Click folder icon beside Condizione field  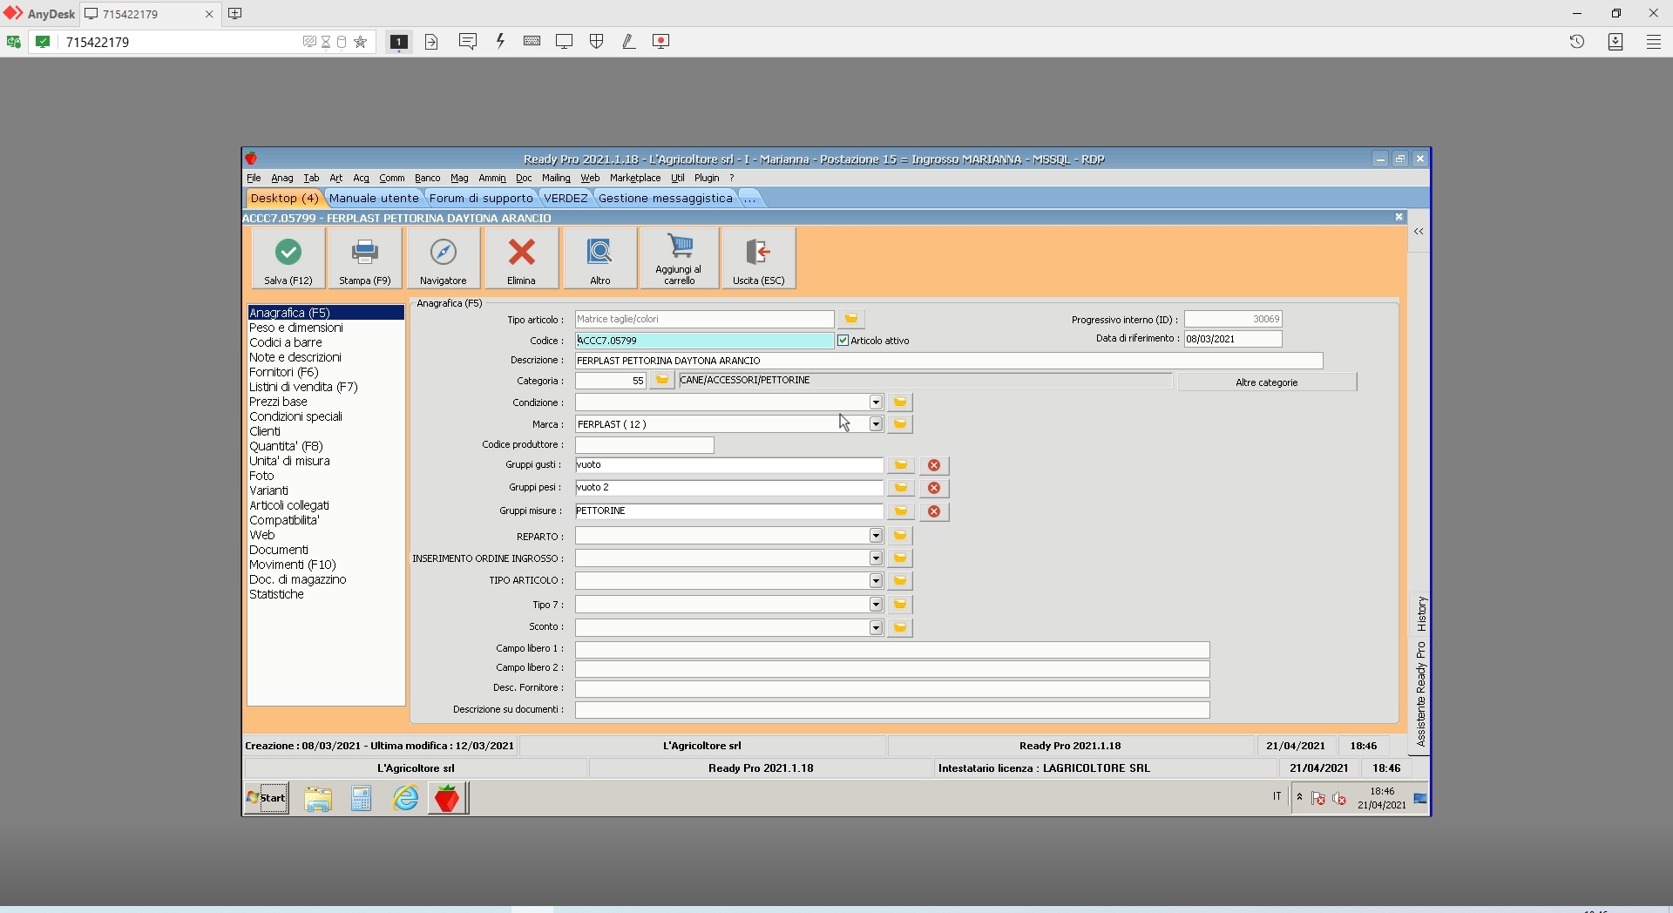point(900,402)
